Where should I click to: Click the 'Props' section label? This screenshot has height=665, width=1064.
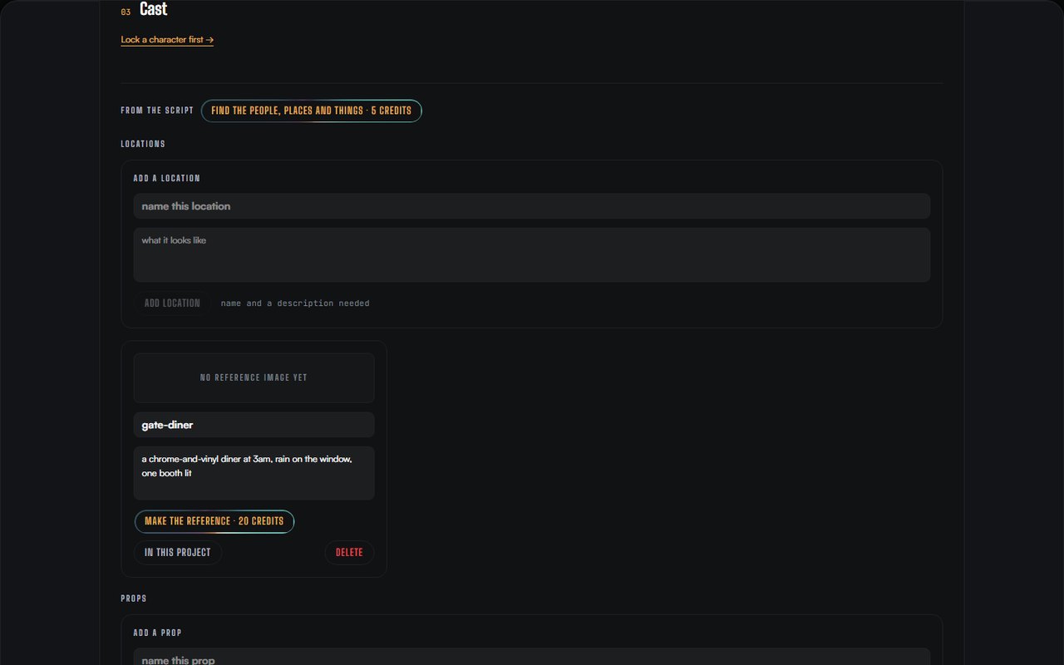click(x=134, y=598)
